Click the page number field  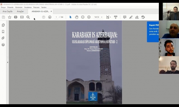coord(56,17)
